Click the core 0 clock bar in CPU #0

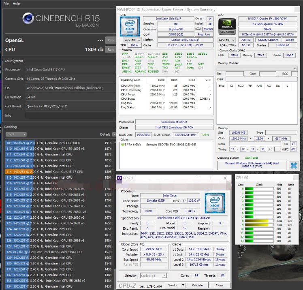point(259,189)
